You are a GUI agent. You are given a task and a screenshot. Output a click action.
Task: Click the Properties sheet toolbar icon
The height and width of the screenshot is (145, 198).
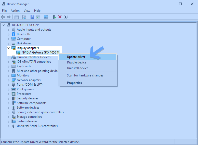click(x=24, y=17)
